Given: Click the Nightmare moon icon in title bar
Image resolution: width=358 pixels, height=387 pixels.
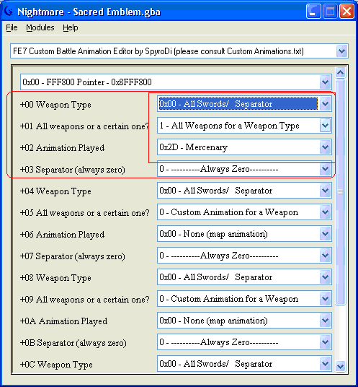Looking at the screenshot, I should [x=9, y=11].
